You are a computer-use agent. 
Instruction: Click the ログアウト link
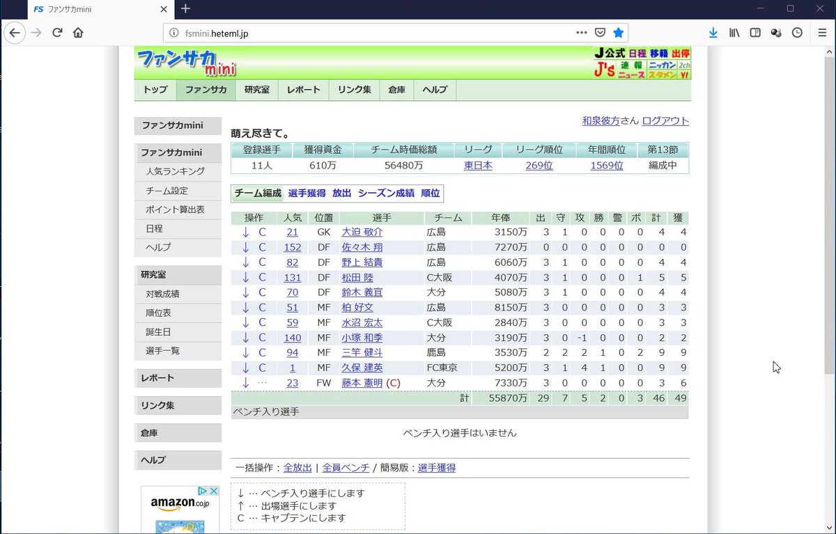coord(665,120)
